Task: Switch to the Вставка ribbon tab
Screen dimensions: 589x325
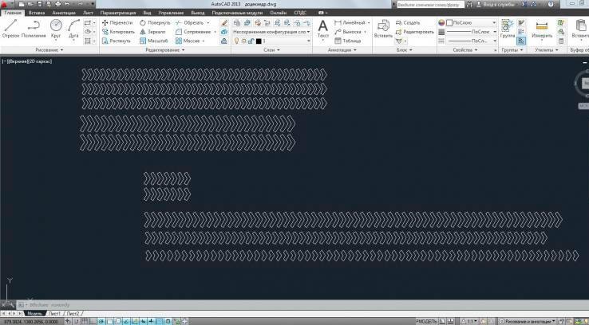Action: tap(36, 14)
